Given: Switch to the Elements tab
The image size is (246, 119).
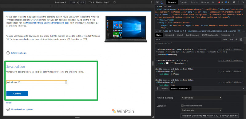Looking at the screenshot, I should coord(172,2).
